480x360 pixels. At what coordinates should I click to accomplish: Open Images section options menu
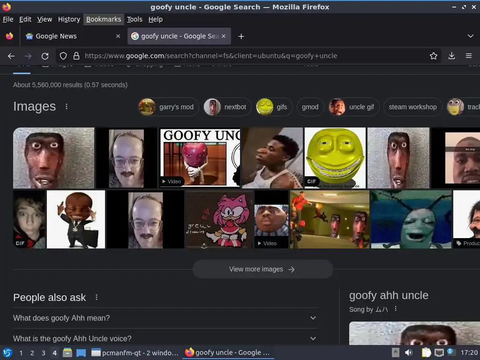point(67,106)
